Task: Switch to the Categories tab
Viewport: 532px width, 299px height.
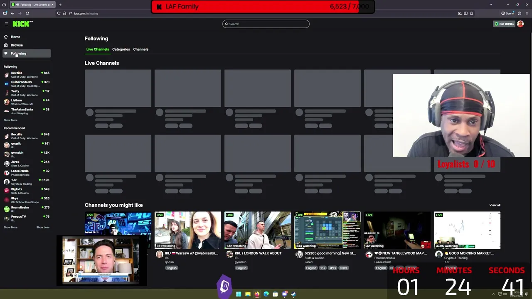Action: point(121,49)
